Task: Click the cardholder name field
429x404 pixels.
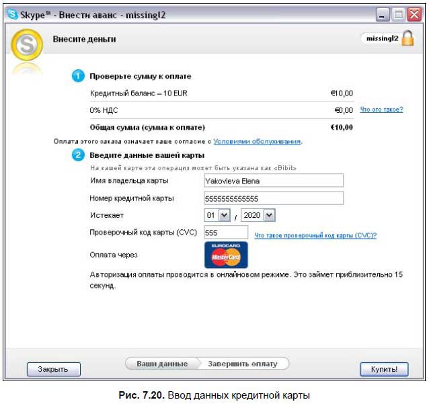Action: [273, 181]
